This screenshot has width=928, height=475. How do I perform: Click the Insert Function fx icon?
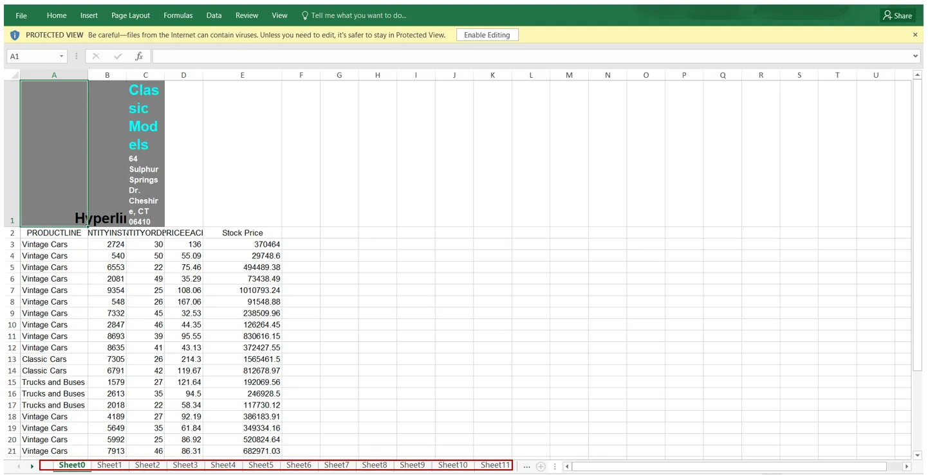(139, 57)
